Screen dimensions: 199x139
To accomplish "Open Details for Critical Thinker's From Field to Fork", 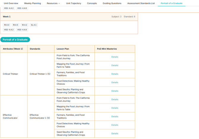I will tap(115, 57).
